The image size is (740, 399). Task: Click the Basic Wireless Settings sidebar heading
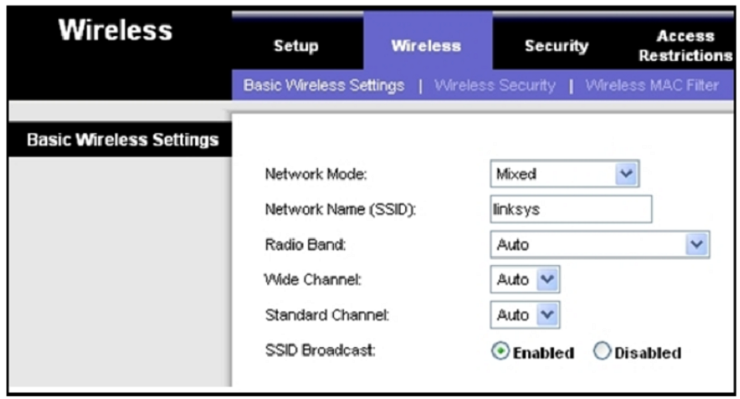(x=120, y=139)
